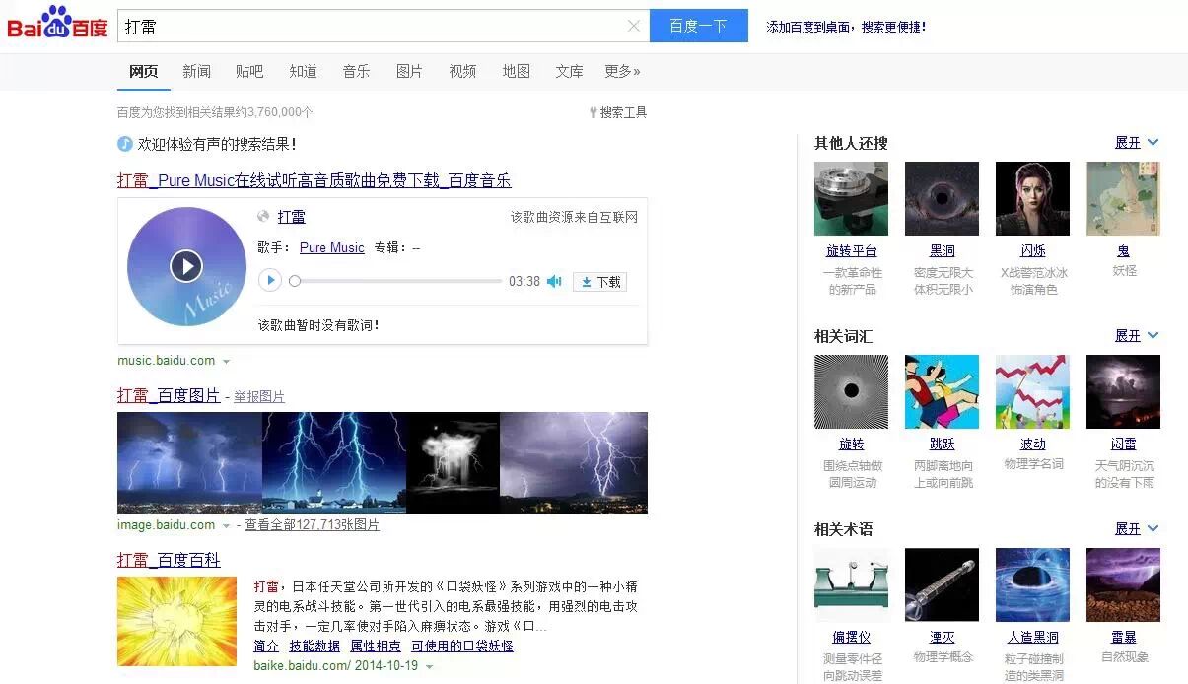
Task: Expand the 更多» menu
Action: pos(622,71)
